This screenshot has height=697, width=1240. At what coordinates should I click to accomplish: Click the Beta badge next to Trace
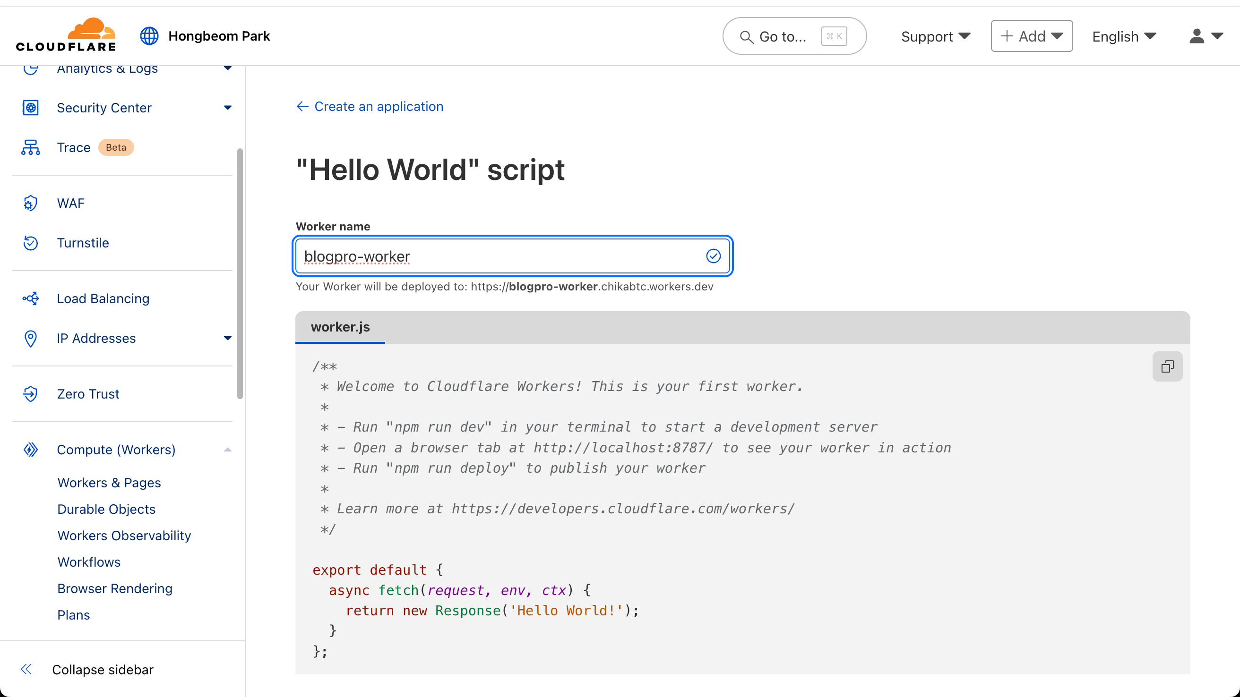pyautogui.click(x=116, y=147)
